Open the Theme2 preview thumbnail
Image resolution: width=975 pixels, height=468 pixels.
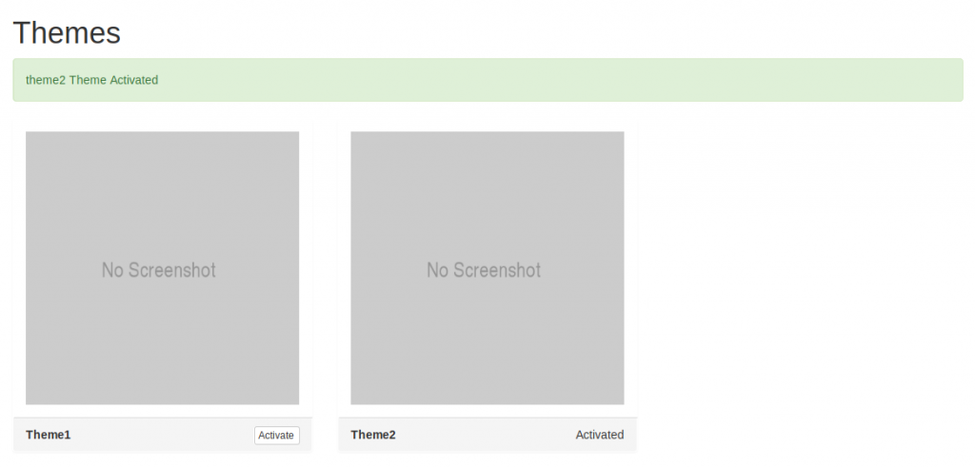[487, 209]
